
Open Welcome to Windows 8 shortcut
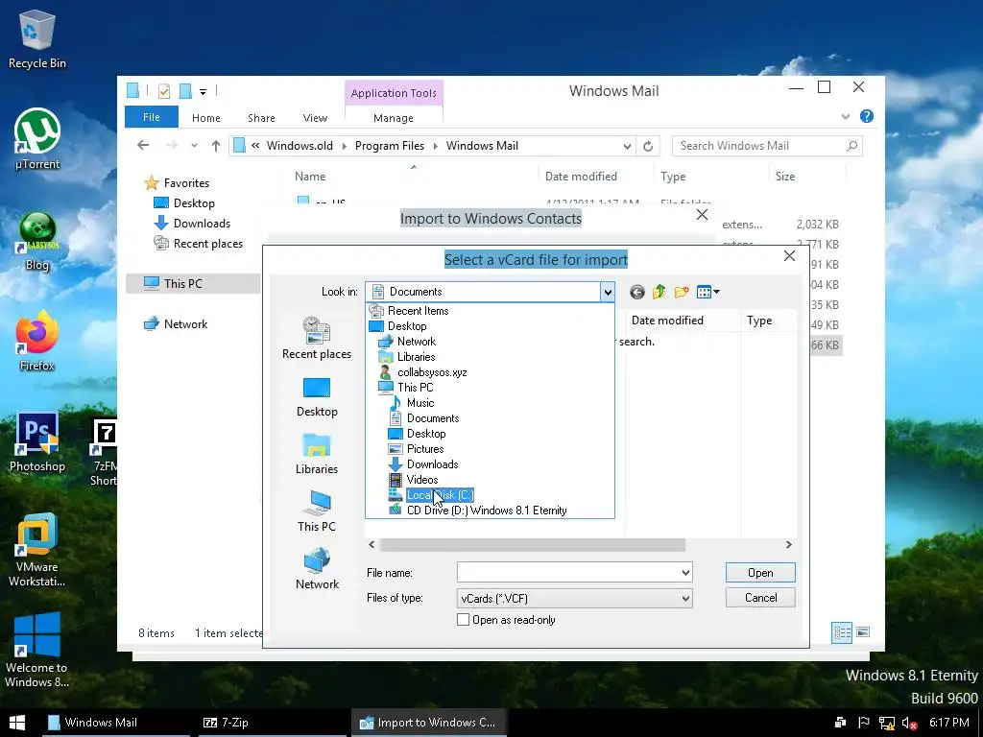tap(37, 650)
